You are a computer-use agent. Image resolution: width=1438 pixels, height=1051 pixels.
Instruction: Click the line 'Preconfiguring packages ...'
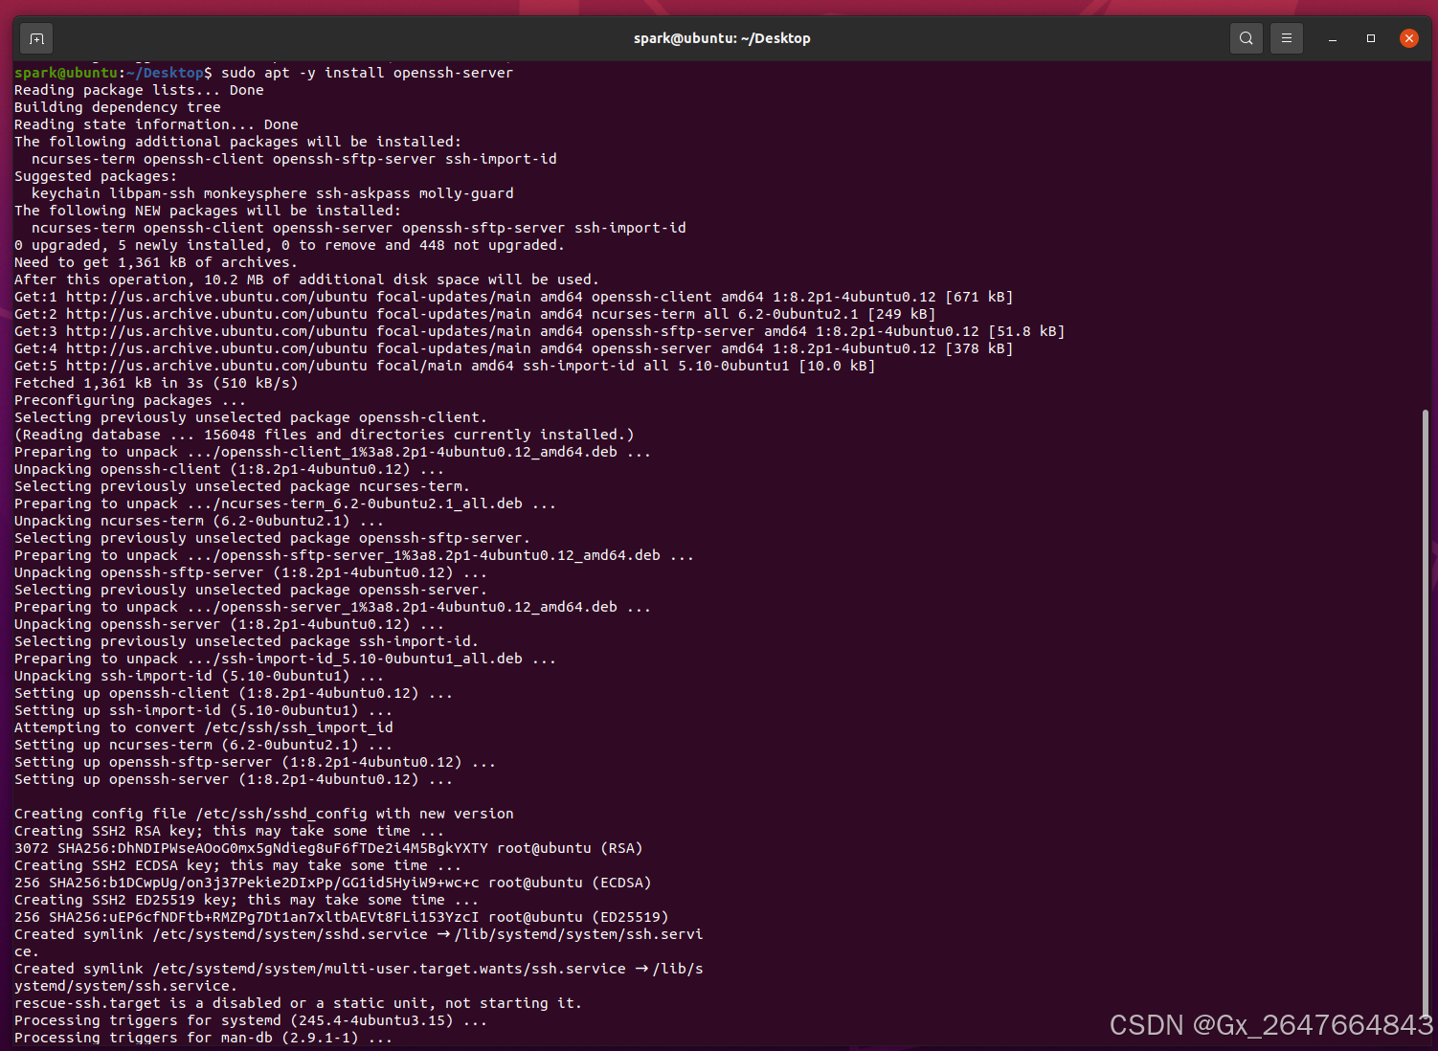tap(130, 400)
